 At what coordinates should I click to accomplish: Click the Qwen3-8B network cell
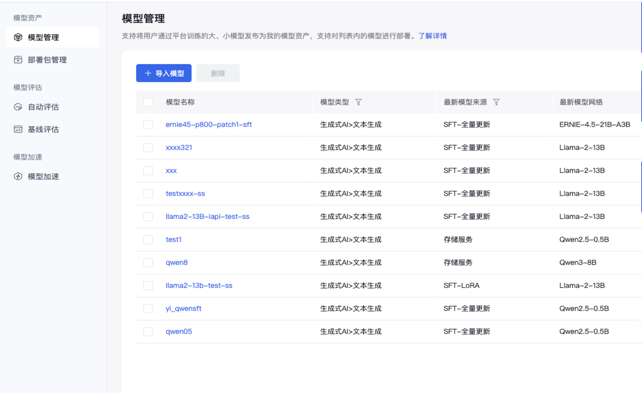[x=578, y=262]
